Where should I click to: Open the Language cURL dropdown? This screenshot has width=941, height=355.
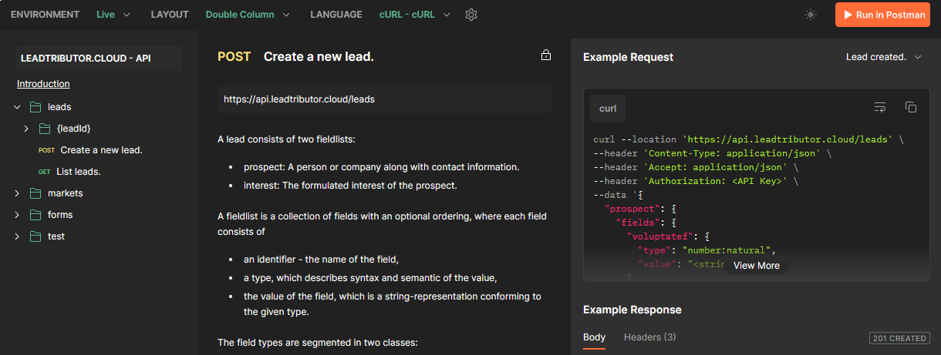click(415, 15)
